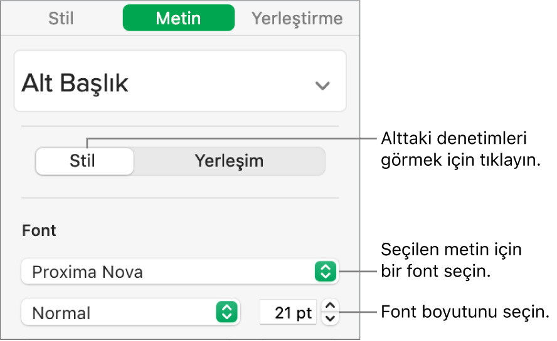
Task: Click the chevron beside Alt Başlık
Action: pos(322,86)
